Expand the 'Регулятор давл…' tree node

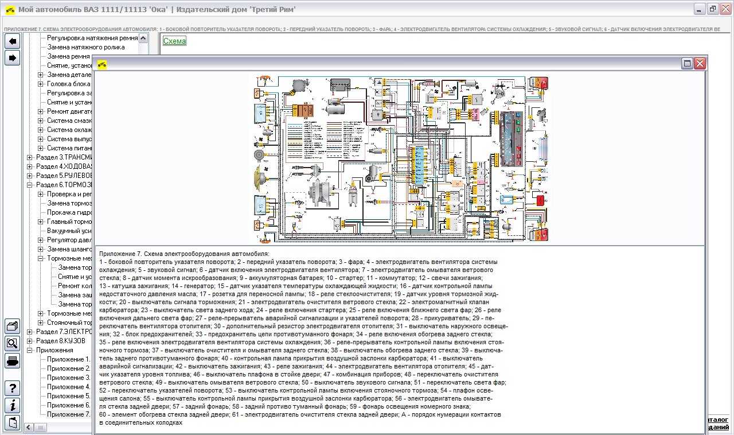[41, 240]
